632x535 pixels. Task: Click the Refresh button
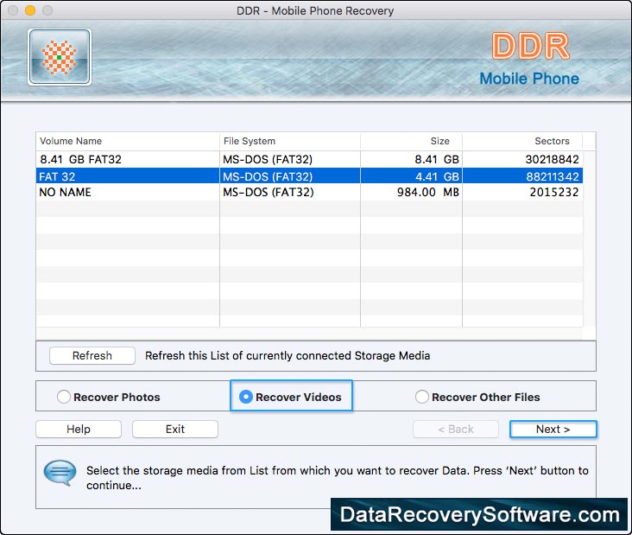coord(92,355)
